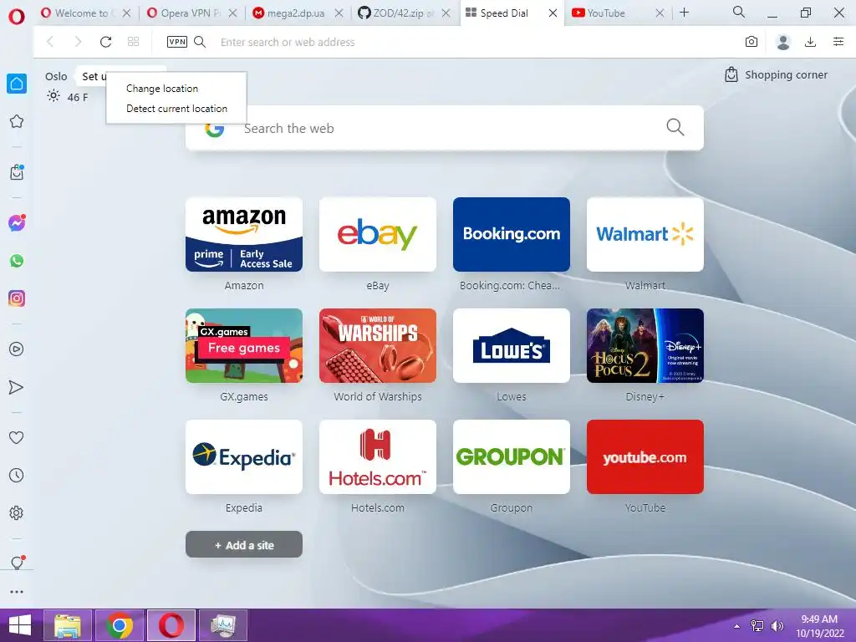Click the address bar input field
Screen dimensions: 856x642
coord(475,42)
